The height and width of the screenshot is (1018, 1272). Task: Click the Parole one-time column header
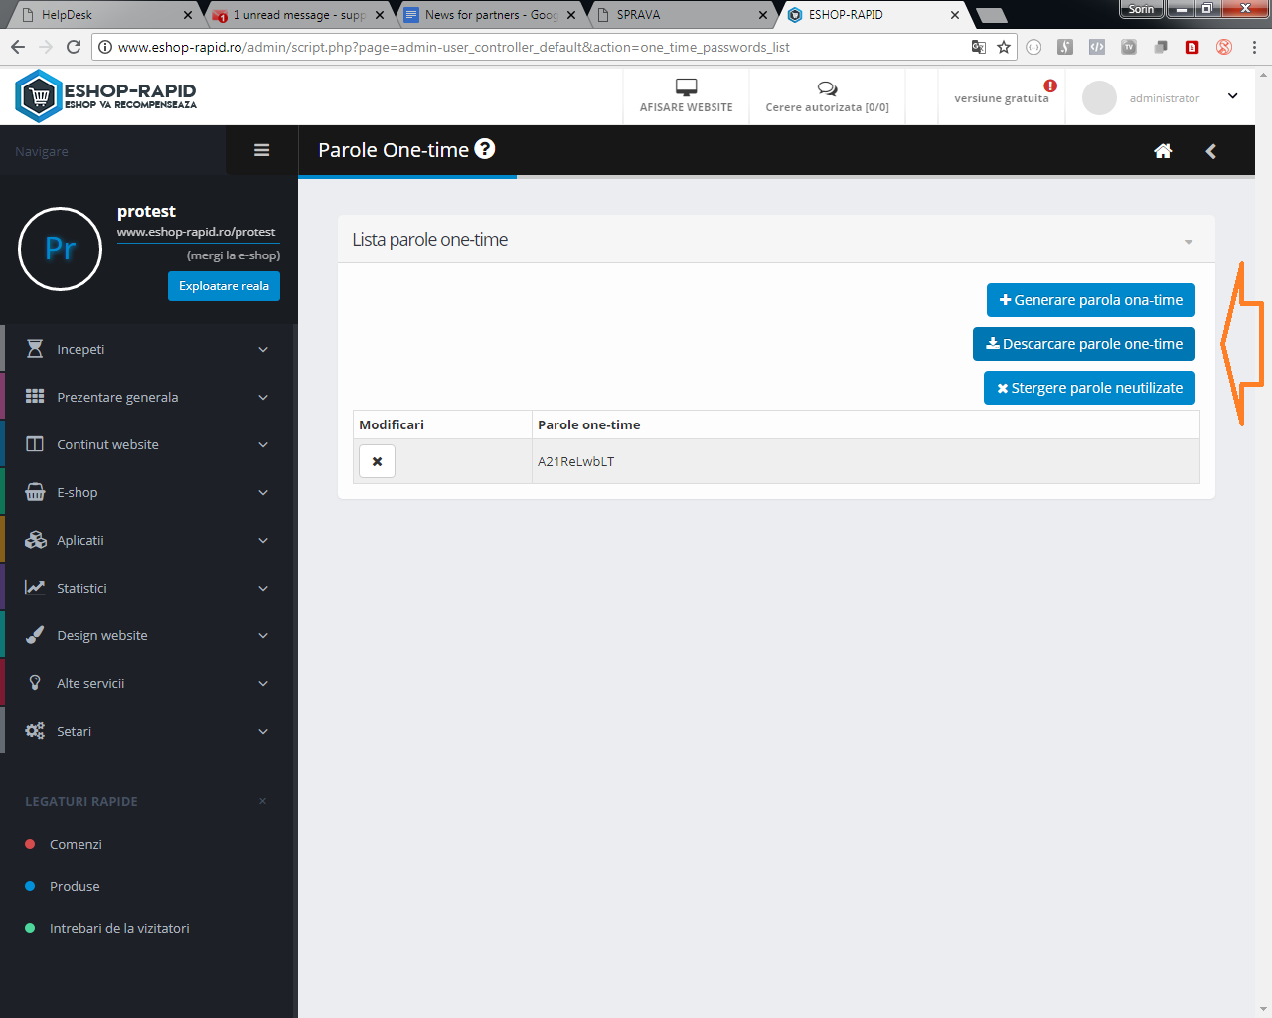pyautogui.click(x=588, y=424)
